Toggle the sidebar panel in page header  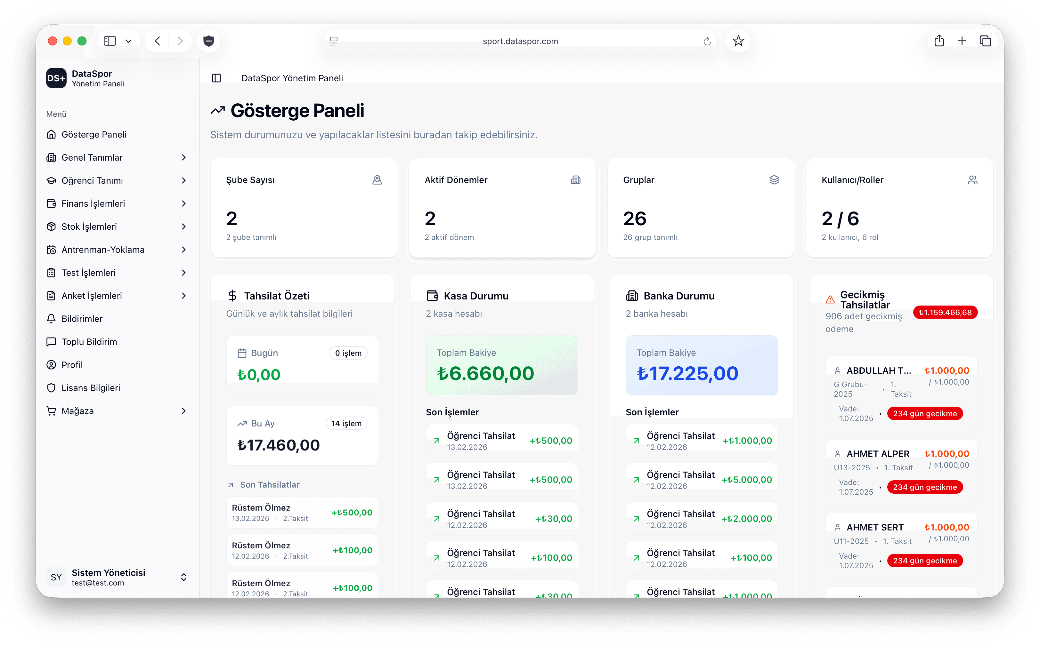[x=216, y=78]
